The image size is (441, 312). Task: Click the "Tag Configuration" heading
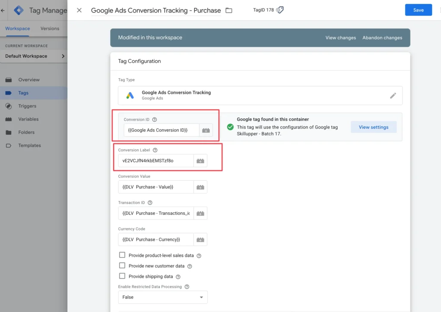[140, 61]
